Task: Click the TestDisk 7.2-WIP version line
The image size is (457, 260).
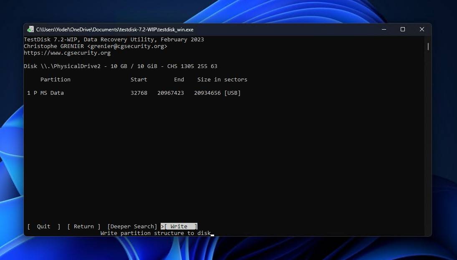Action: [x=114, y=40]
